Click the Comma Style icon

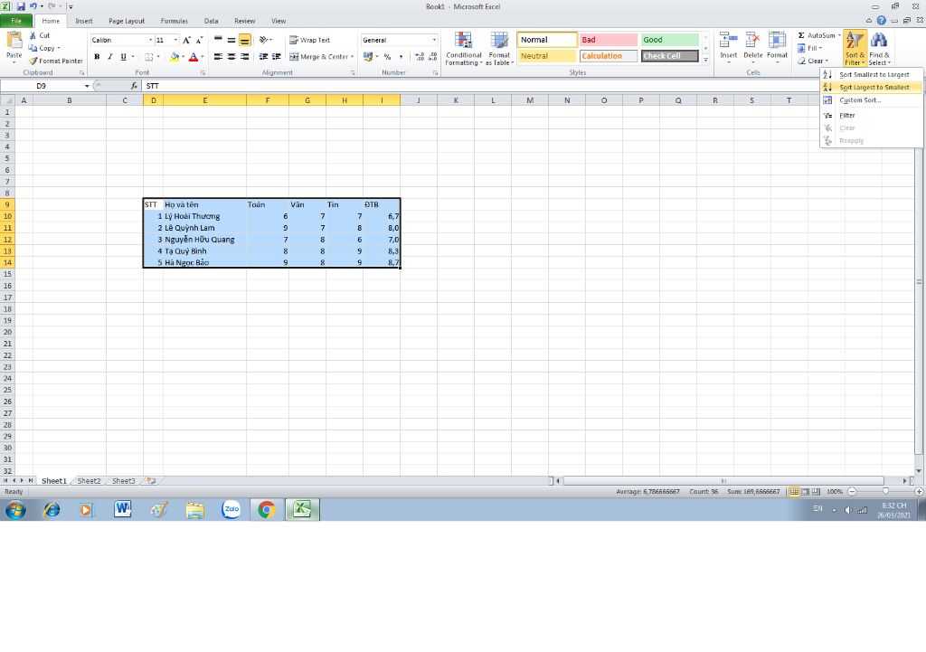(401, 57)
